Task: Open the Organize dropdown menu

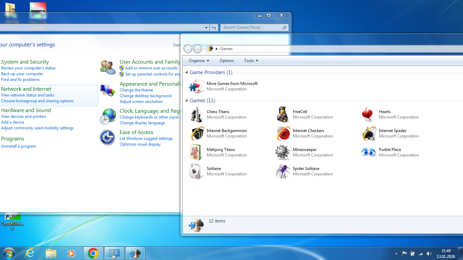Action: coord(199,61)
